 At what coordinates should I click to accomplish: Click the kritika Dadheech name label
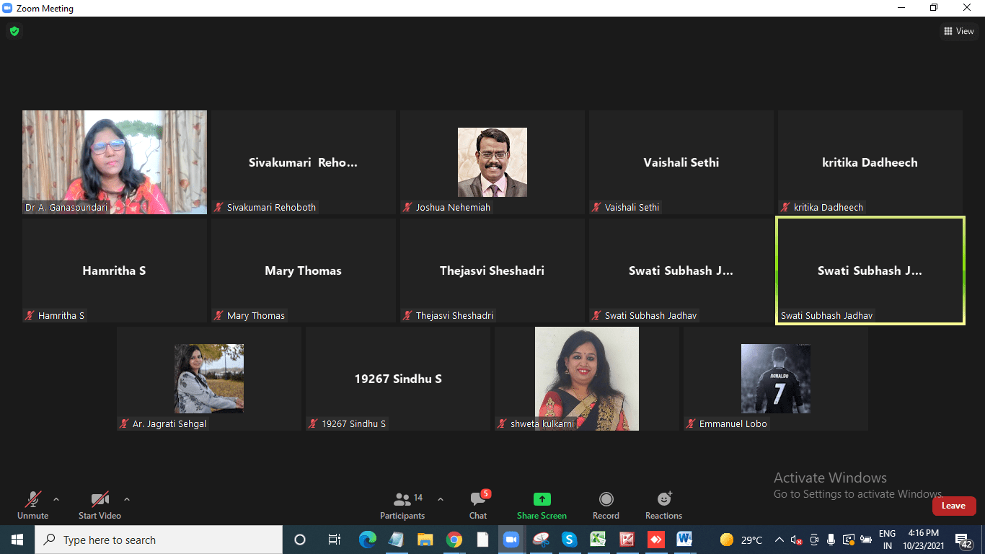[828, 207]
